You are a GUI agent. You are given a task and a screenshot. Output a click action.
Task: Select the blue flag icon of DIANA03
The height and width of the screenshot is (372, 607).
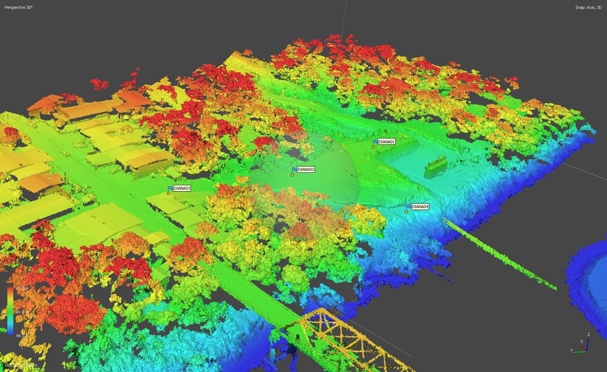click(170, 188)
